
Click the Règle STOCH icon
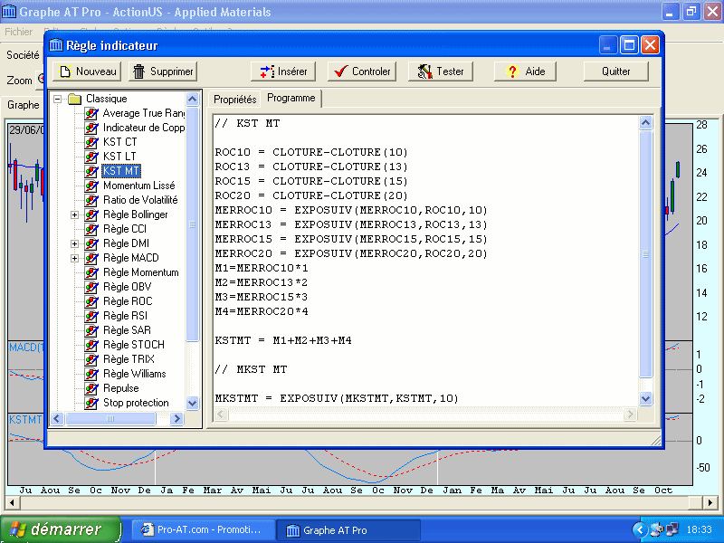(x=91, y=345)
